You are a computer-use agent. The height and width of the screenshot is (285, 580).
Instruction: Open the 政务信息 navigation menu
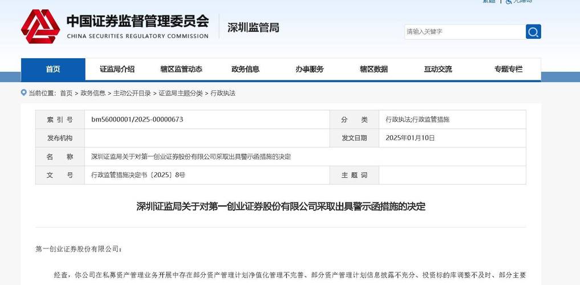click(x=246, y=69)
